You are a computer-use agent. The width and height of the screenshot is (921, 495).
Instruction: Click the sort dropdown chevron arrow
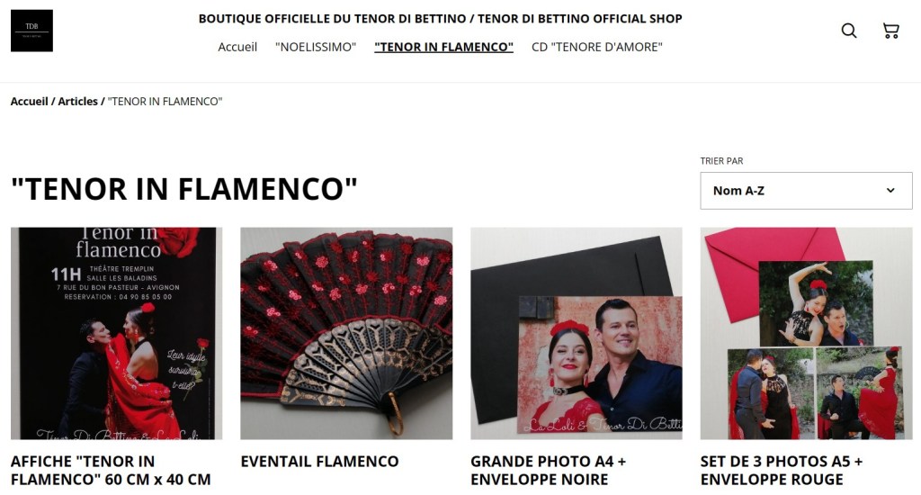click(x=890, y=191)
